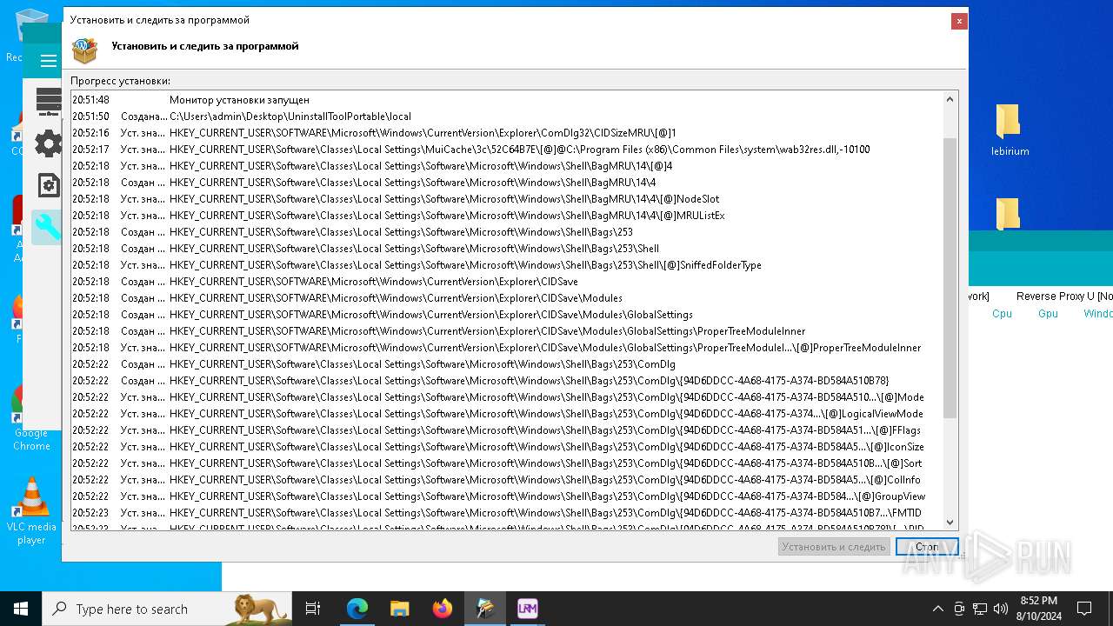1113x626 pixels.
Task: Select the Cpu tab in background window
Action: point(1002,314)
